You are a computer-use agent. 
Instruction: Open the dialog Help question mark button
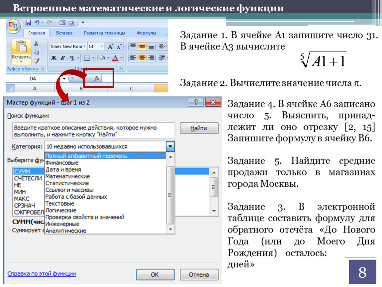(x=196, y=102)
